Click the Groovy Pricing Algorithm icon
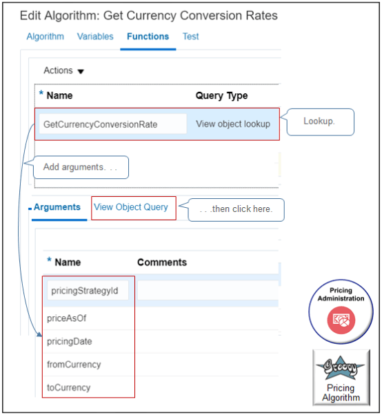The width and height of the screenshot is (382, 415). (341, 378)
